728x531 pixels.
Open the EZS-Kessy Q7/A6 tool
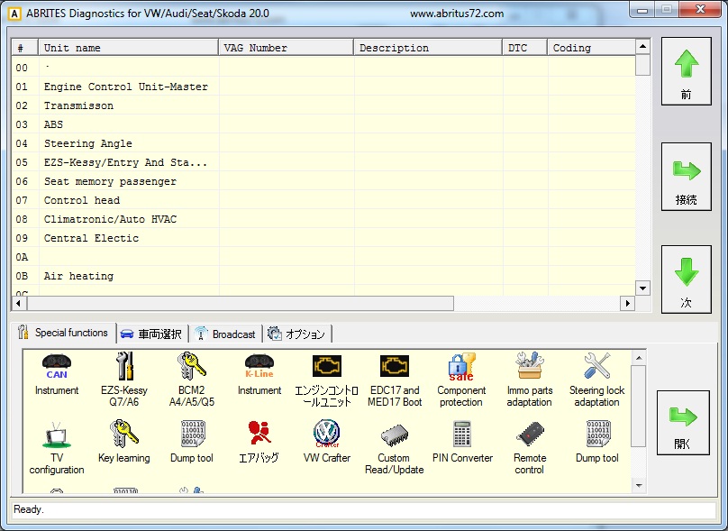coord(124,380)
